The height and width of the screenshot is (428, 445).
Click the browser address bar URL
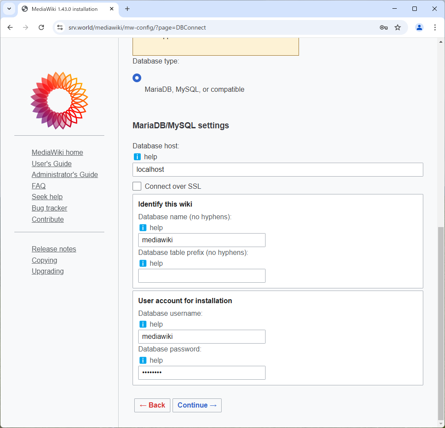click(x=137, y=27)
